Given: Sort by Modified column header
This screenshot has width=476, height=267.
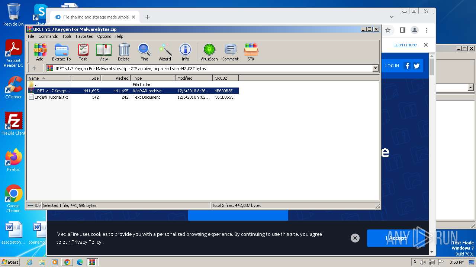Looking at the screenshot, I should point(194,78).
